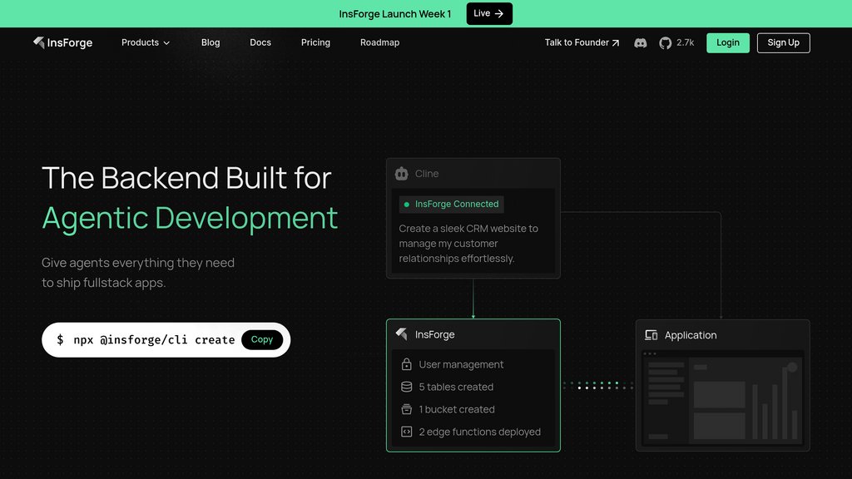
Task: Open the Discord icon link
Action: coord(641,42)
